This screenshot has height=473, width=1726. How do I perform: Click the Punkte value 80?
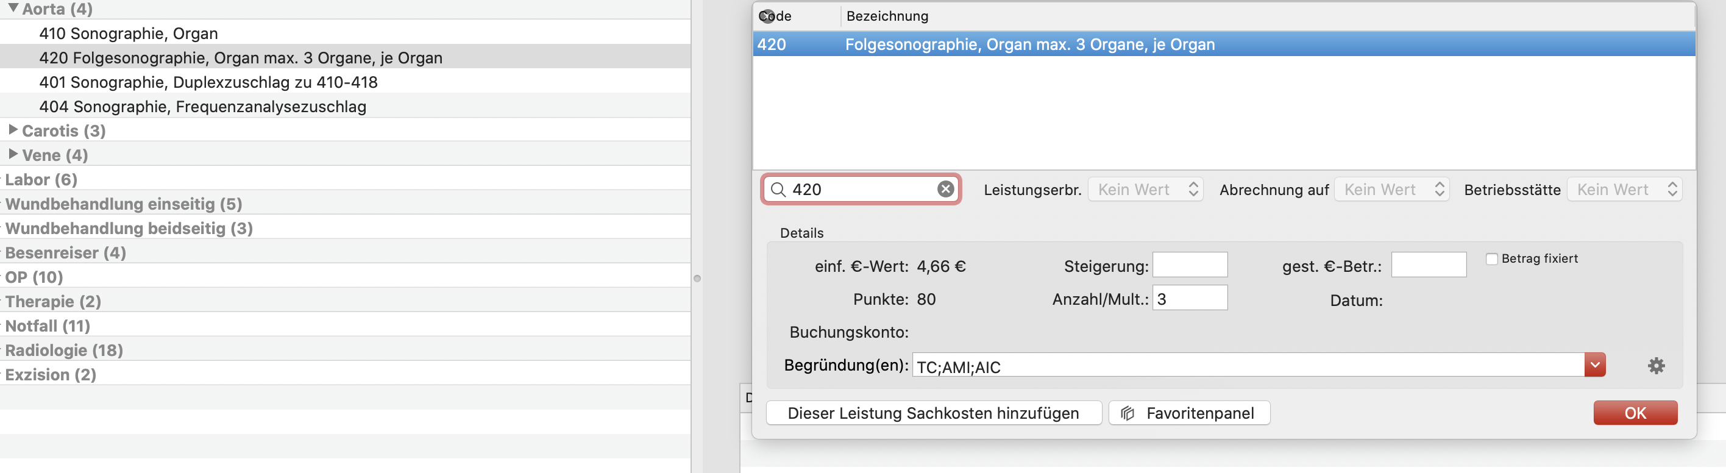tap(926, 299)
